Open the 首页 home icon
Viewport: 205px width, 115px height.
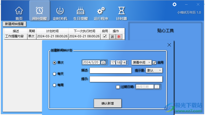click(x=19, y=11)
